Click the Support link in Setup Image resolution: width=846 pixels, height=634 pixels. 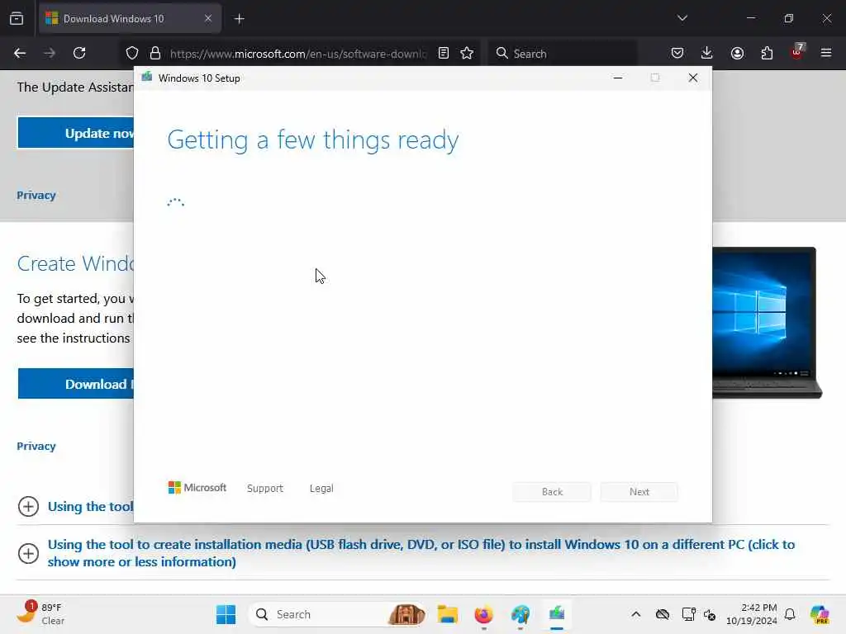(265, 488)
